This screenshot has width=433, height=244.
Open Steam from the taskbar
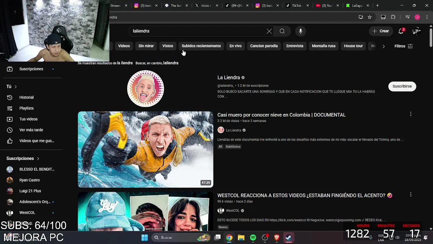tap(289, 238)
